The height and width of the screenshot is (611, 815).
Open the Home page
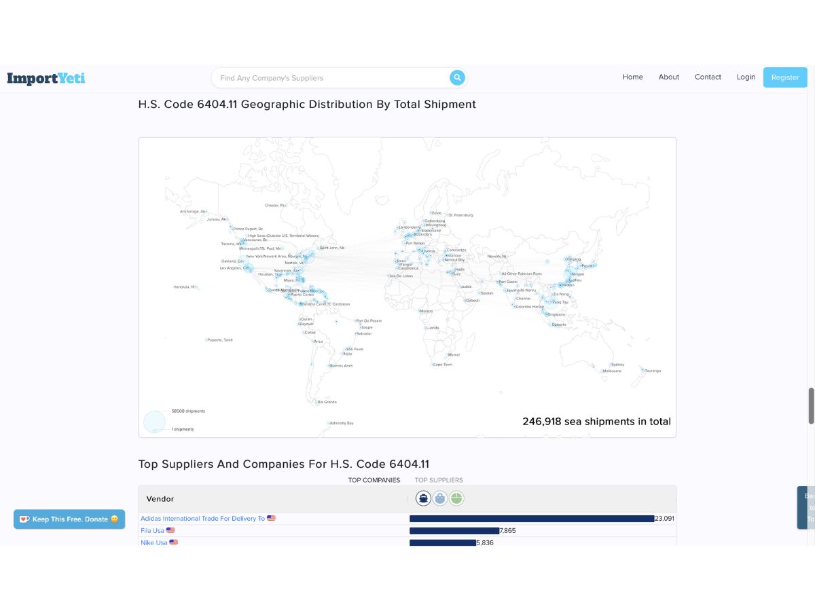(x=632, y=77)
